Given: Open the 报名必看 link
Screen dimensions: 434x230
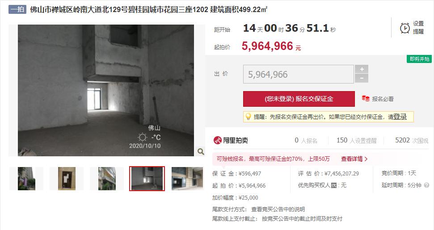Looking at the screenshot, I should (x=383, y=99).
